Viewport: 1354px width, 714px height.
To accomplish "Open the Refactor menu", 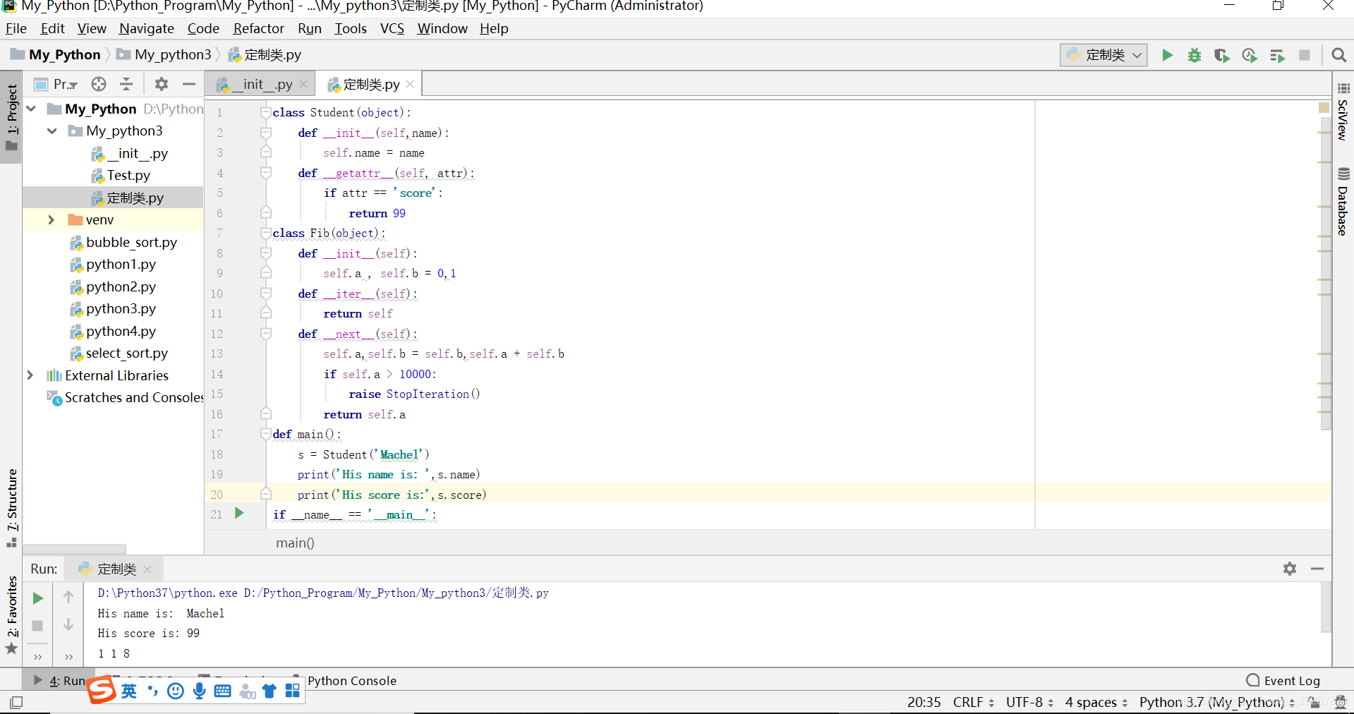I will [258, 28].
